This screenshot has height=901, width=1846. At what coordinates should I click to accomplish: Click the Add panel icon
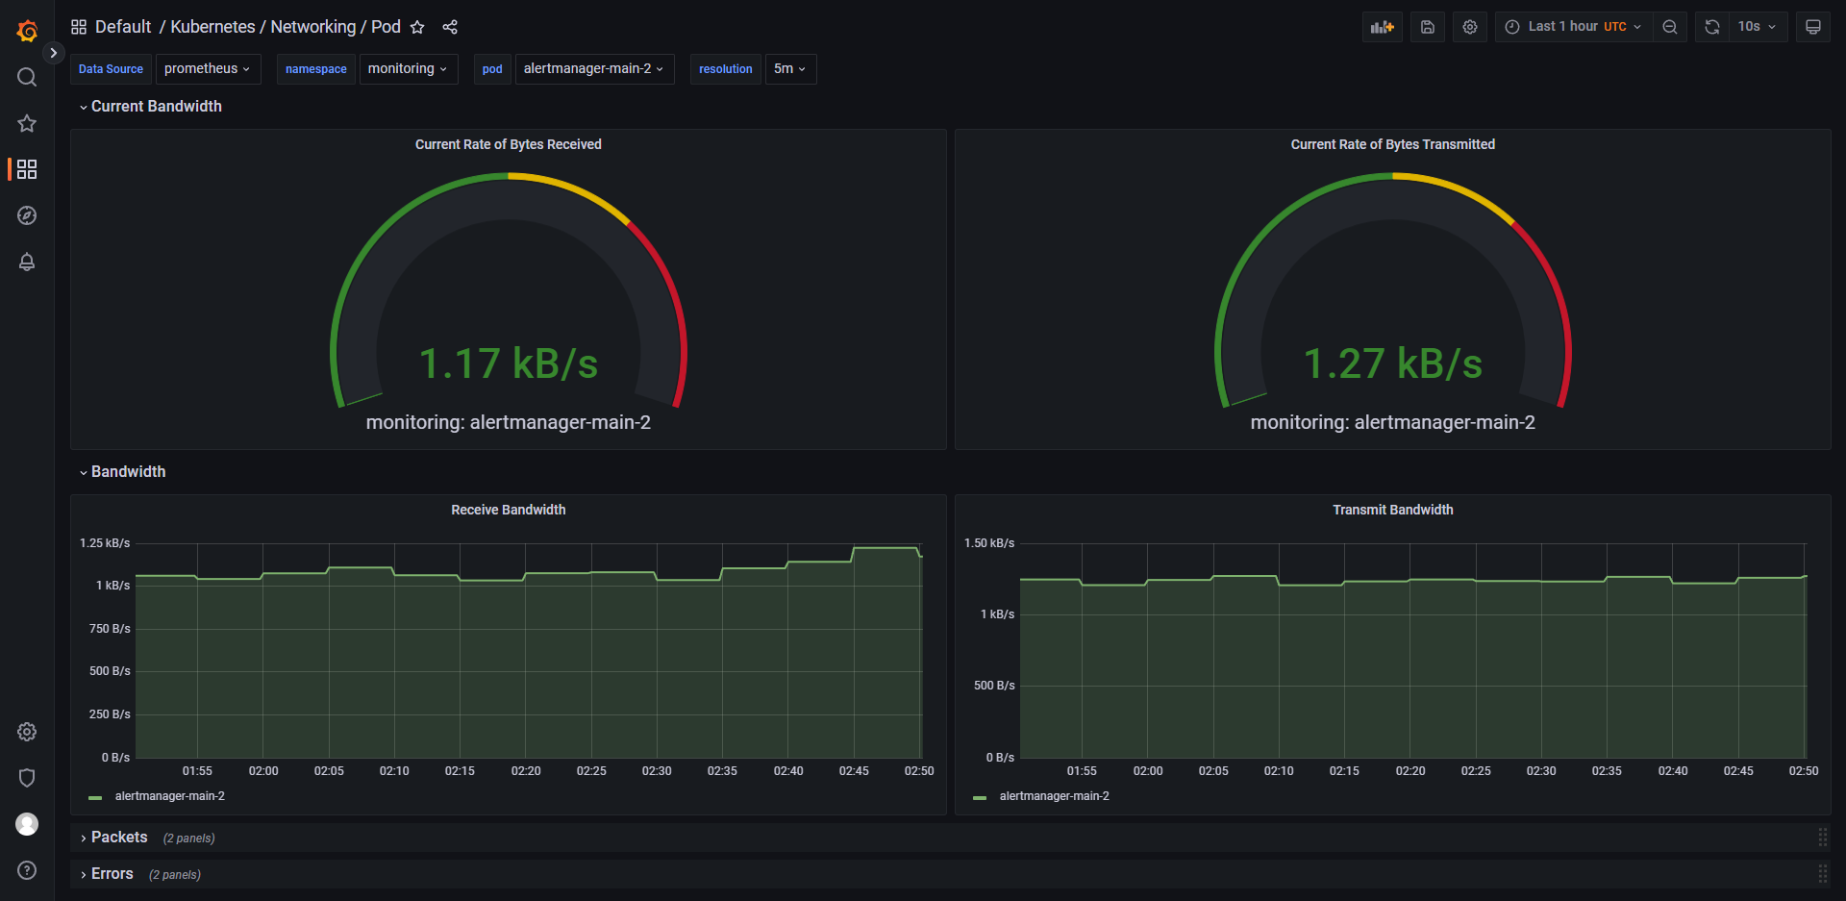(x=1382, y=27)
